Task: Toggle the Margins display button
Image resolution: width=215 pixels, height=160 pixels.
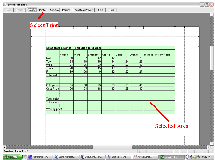Action: pos(66,10)
